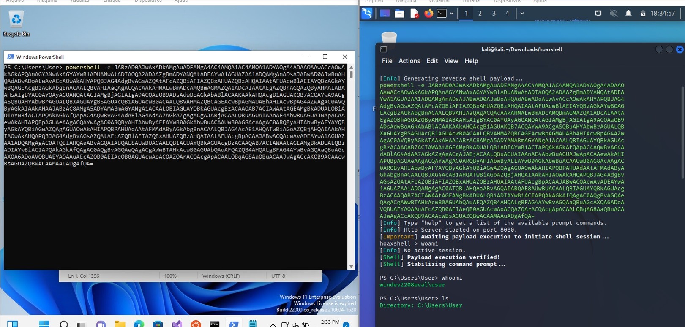Open the Windows Start menu
This screenshot has width=685, height=327.
coord(44,324)
